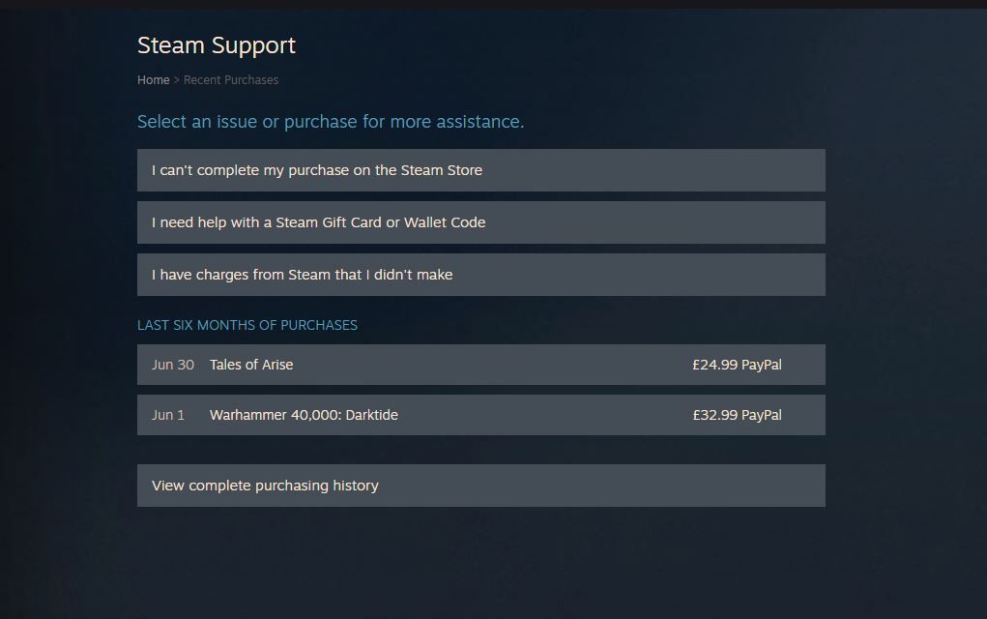The height and width of the screenshot is (619, 987).
Task: Click the £32.99 PayPal payment label
Action: point(737,415)
